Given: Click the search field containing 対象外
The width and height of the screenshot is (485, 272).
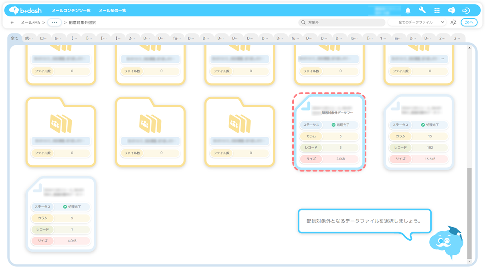Looking at the screenshot, I should (x=342, y=22).
